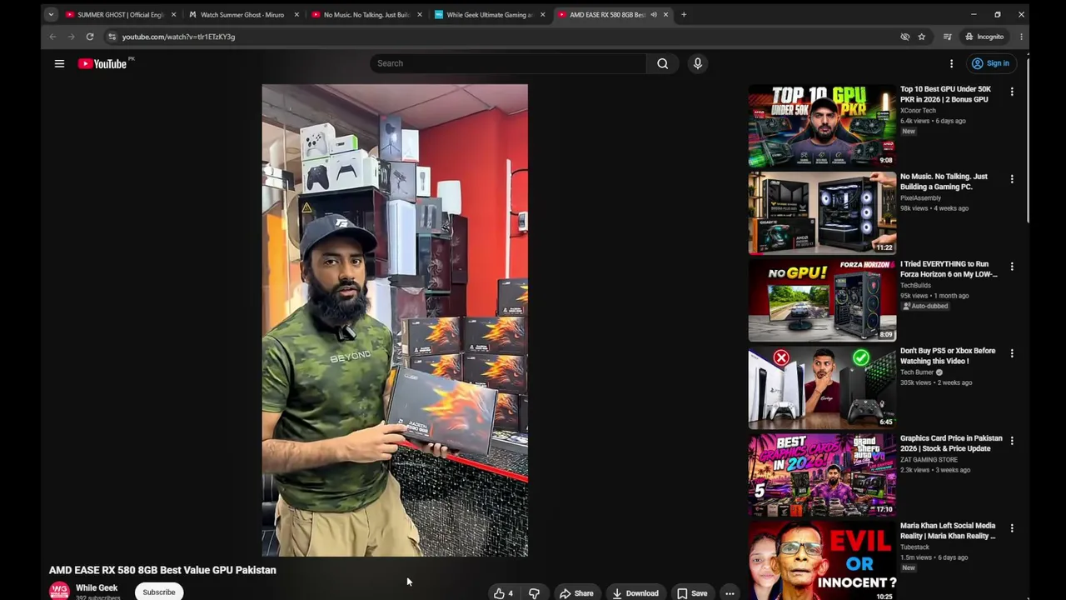Like the AMD EASE RX 580 video
Screen dimensions: 1066x600
pos(503,593)
